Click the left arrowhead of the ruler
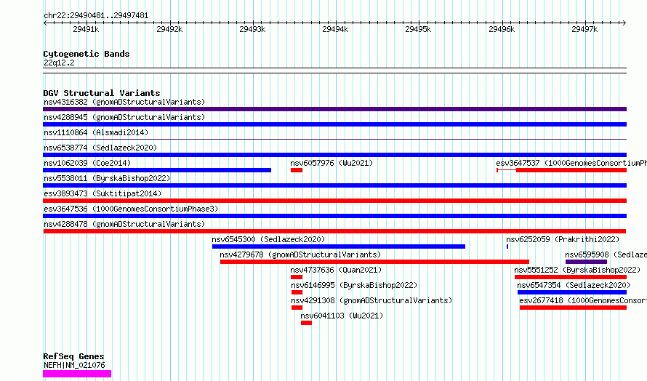The height and width of the screenshot is (381, 647). click(45, 23)
